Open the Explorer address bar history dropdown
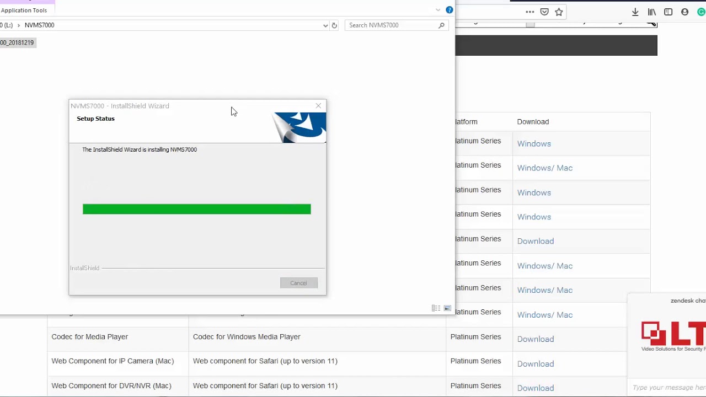Viewport: 706px width, 397px height. coord(325,25)
